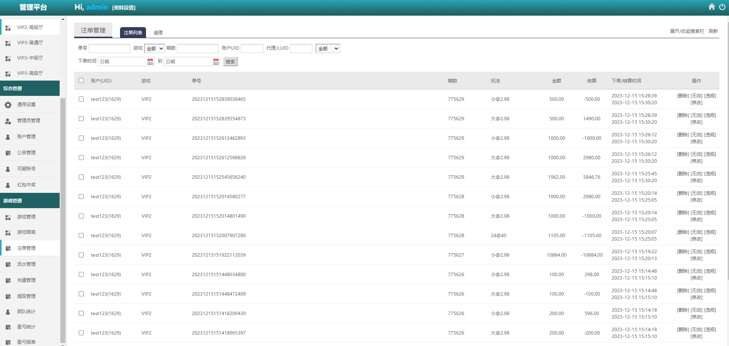Image resolution: width=729 pixels, height=346 pixels.
Task: Check the row for order 20231215152007907280
Action: [81, 236]
